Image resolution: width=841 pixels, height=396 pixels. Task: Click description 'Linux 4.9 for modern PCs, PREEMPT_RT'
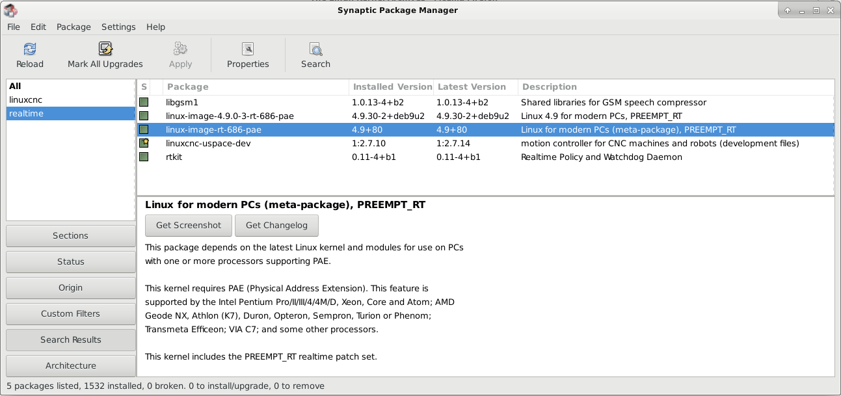coord(602,116)
